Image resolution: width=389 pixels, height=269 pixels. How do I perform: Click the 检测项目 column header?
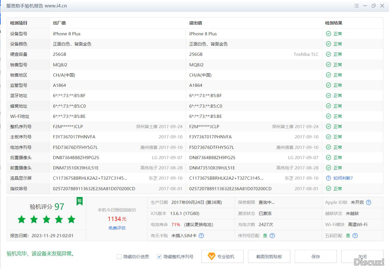[19, 23]
